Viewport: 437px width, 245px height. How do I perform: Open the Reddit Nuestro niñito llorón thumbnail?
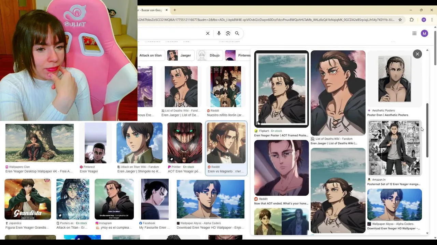(226, 87)
